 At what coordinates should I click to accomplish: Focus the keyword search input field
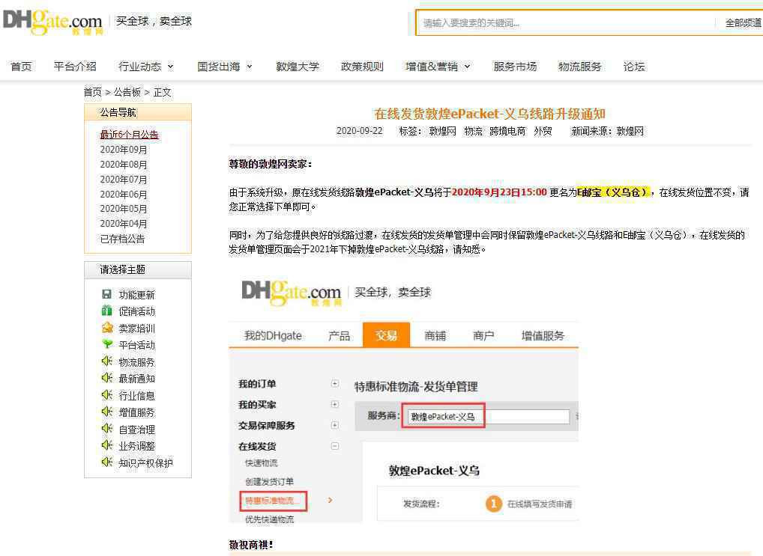click(567, 23)
